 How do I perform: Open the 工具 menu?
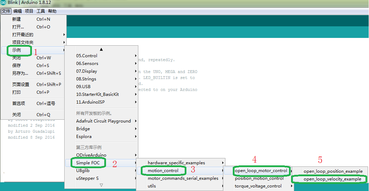(x=41, y=11)
